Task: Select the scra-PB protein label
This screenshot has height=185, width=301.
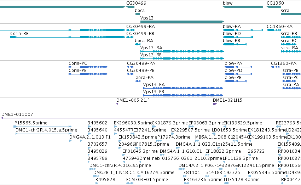Action: pos(290,71)
